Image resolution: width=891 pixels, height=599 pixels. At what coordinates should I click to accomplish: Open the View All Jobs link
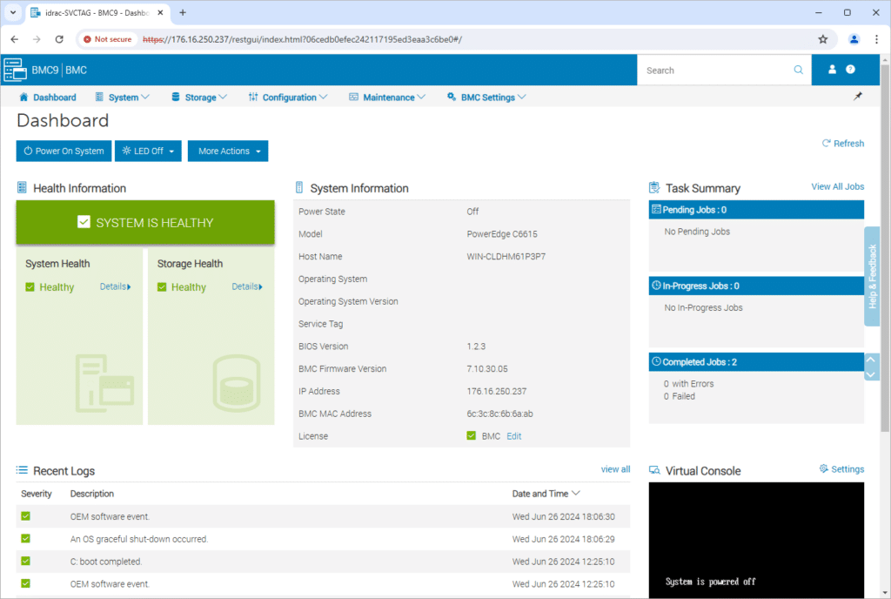coord(837,186)
